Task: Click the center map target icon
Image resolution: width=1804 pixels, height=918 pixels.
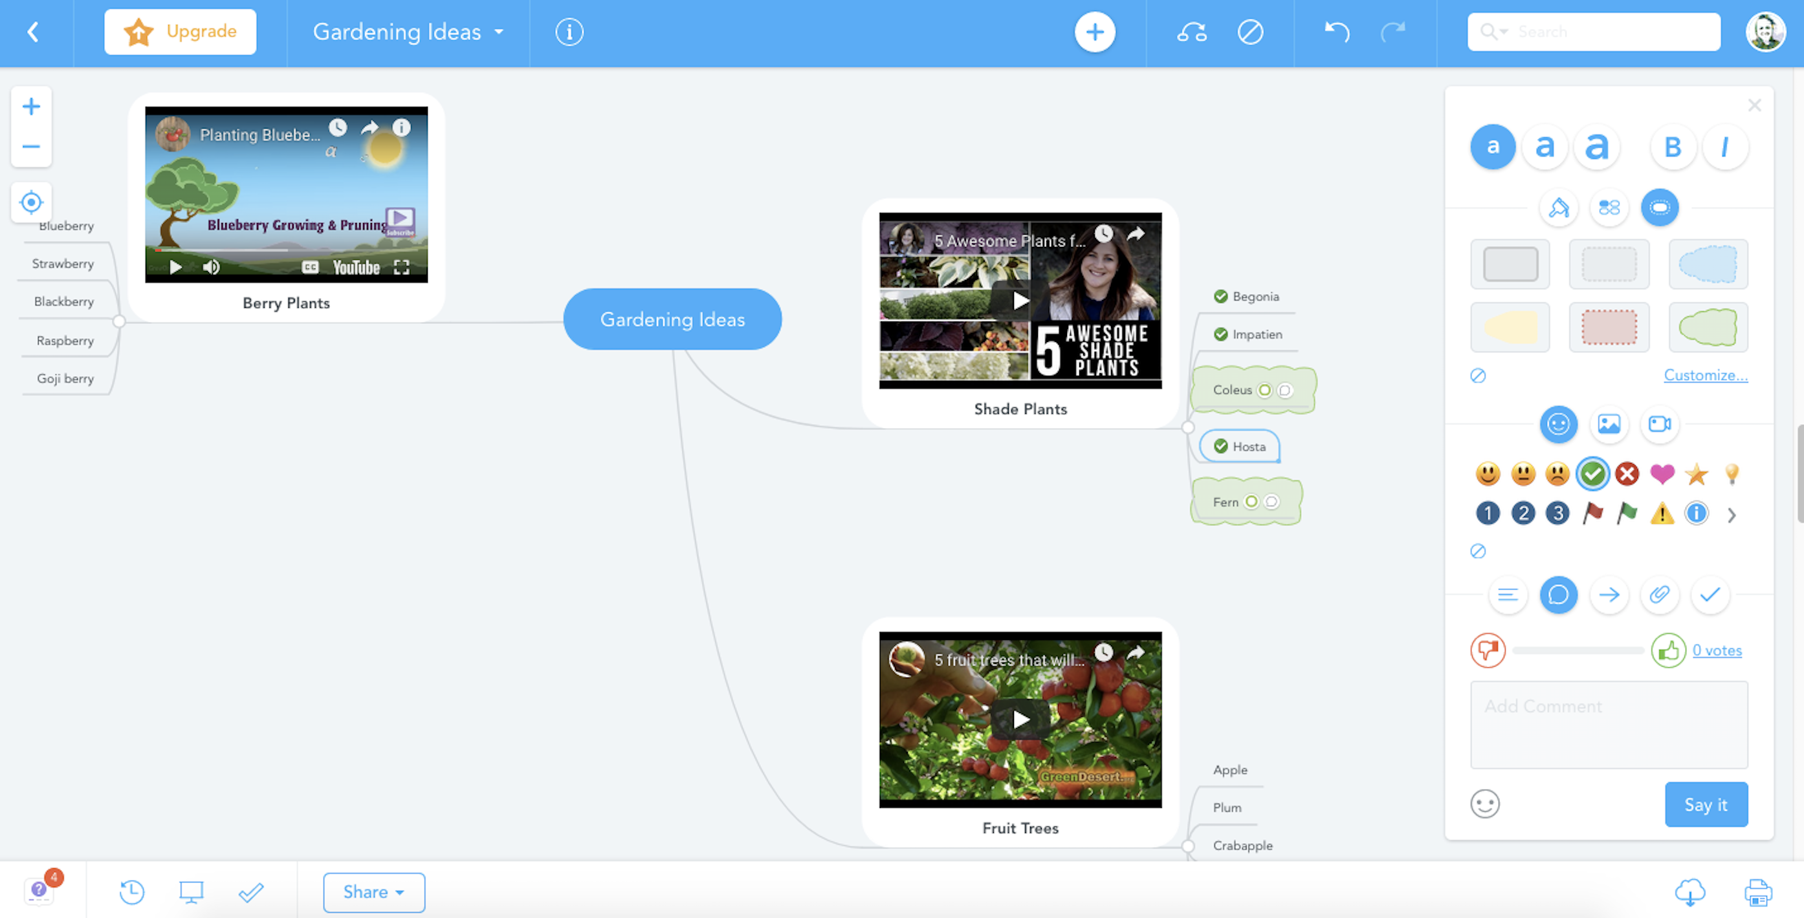Action: tap(32, 202)
